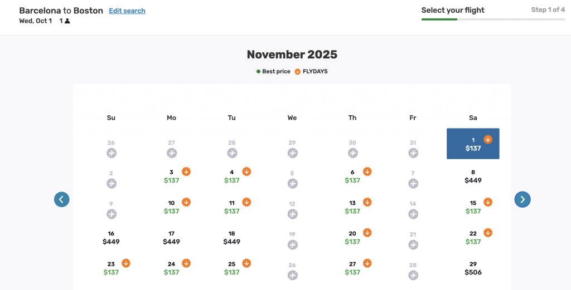This screenshot has height=290, width=571.
Task: Choose November 29 priced $506
Action: [473, 268]
